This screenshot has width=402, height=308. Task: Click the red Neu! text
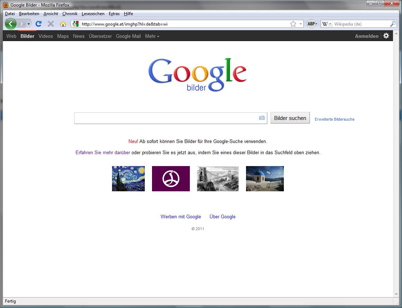(x=133, y=141)
